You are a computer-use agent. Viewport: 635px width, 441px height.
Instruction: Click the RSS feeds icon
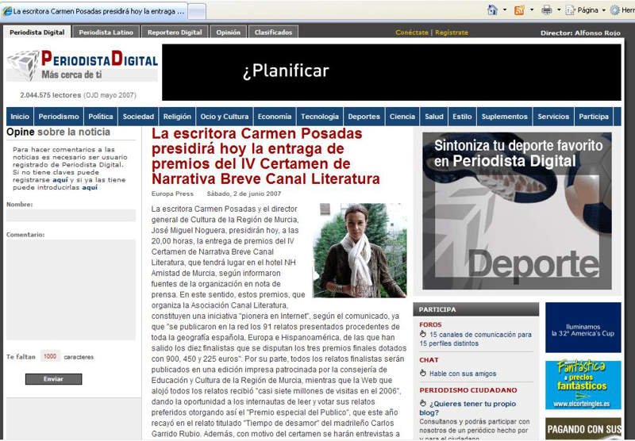(519, 10)
